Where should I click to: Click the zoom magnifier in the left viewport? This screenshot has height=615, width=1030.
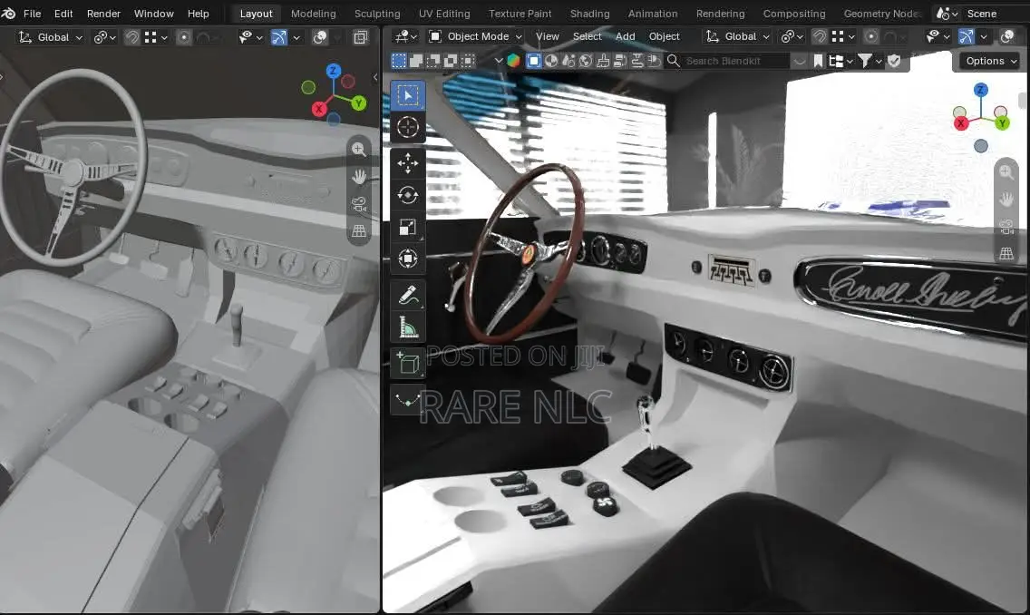[x=359, y=149]
